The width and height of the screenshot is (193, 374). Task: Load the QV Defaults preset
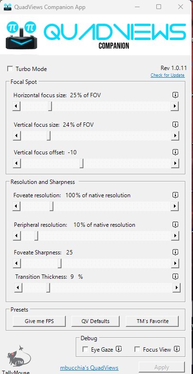[x=95, y=321]
